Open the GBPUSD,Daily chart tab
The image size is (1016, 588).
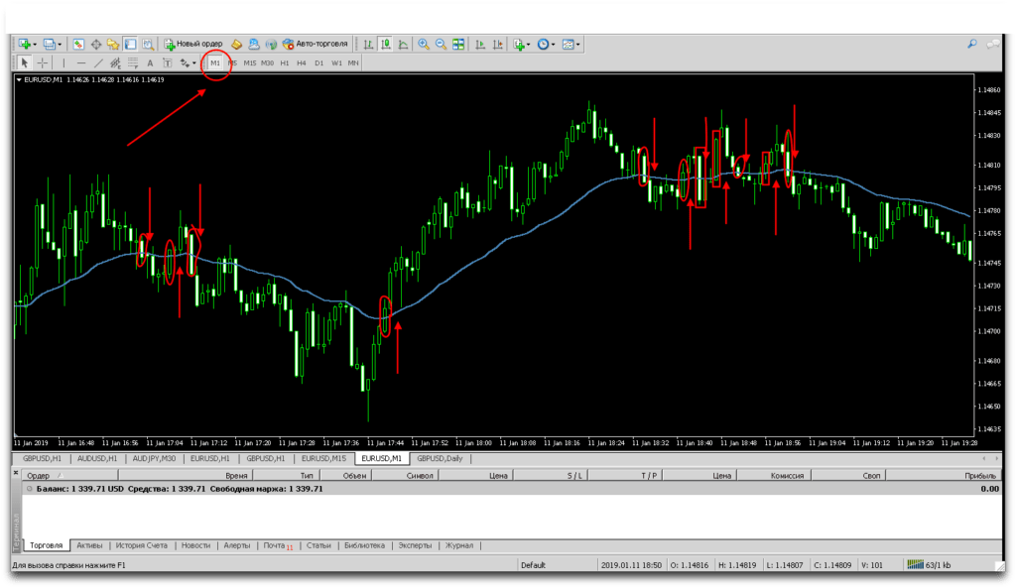pos(440,458)
